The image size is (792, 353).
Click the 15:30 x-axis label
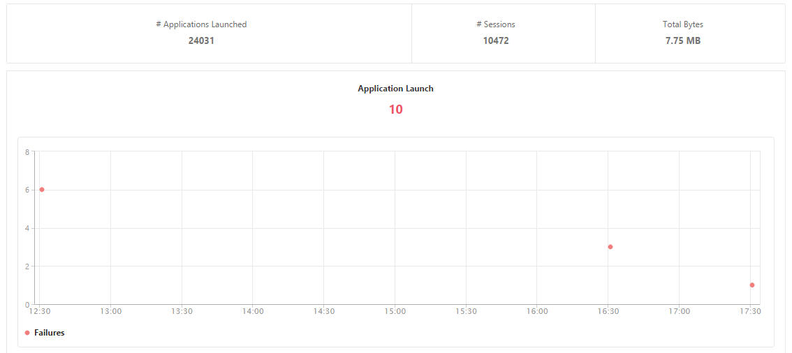[466, 312]
